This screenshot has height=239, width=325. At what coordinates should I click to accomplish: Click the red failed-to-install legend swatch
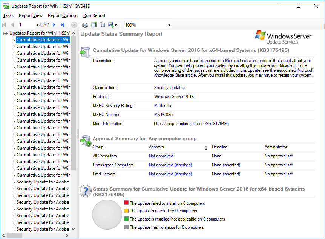click(126, 203)
